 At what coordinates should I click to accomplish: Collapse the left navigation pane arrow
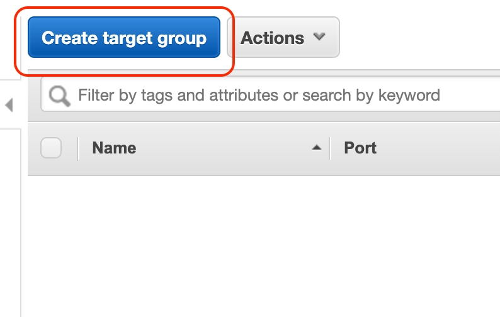9,105
